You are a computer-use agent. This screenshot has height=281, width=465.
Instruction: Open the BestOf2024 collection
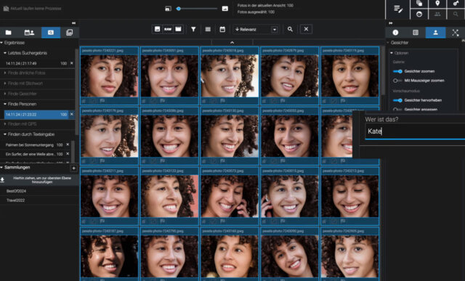click(x=16, y=191)
